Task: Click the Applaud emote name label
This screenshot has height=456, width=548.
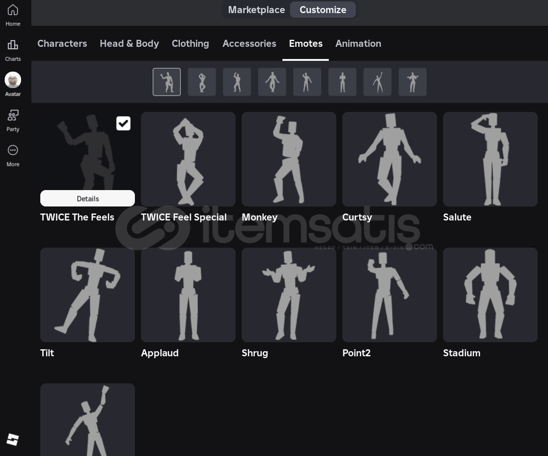Action: [160, 353]
